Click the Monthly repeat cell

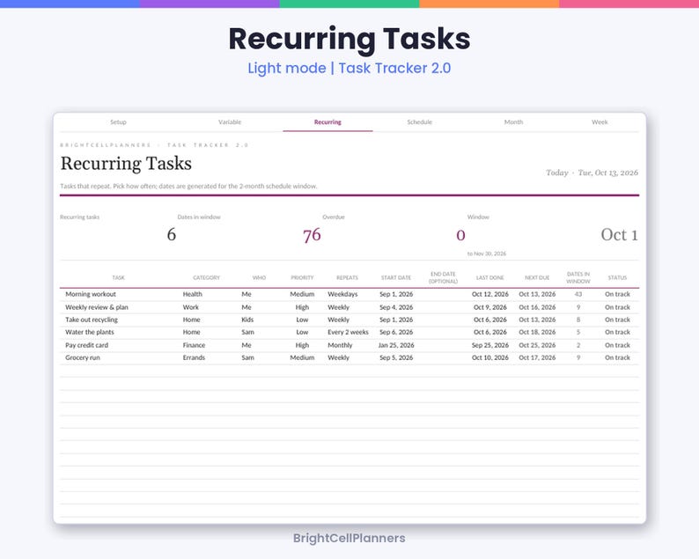tap(340, 345)
